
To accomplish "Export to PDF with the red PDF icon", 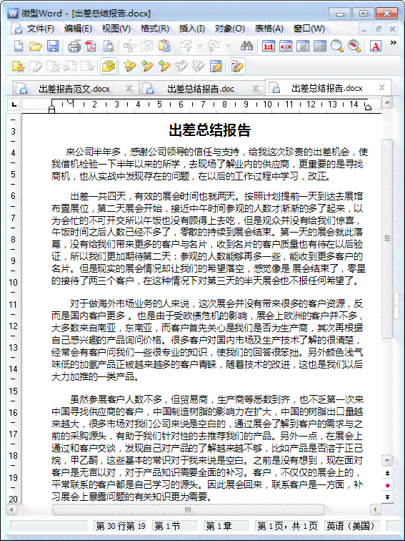I will [x=91, y=46].
